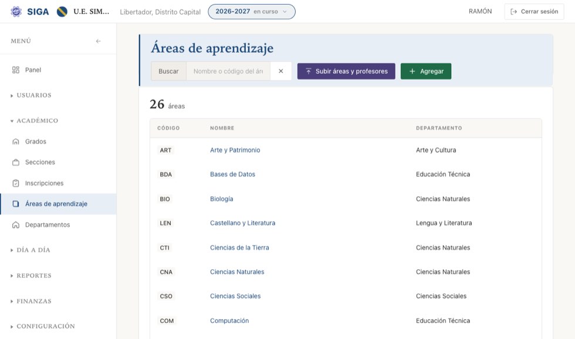Screen dimensions: 575x339
Task: Click the ART code badge
Action: coord(165,150)
